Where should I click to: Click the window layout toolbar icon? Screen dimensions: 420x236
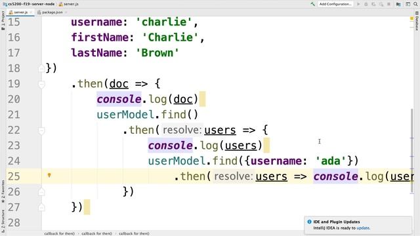click(x=408, y=4)
